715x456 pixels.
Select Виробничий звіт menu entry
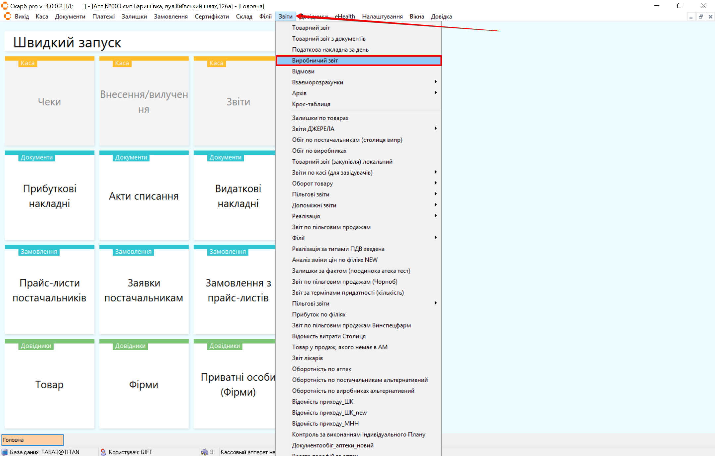click(x=315, y=61)
